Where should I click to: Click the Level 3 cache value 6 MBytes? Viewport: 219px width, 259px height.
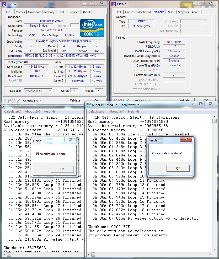pyautogui.click(x=78, y=81)
